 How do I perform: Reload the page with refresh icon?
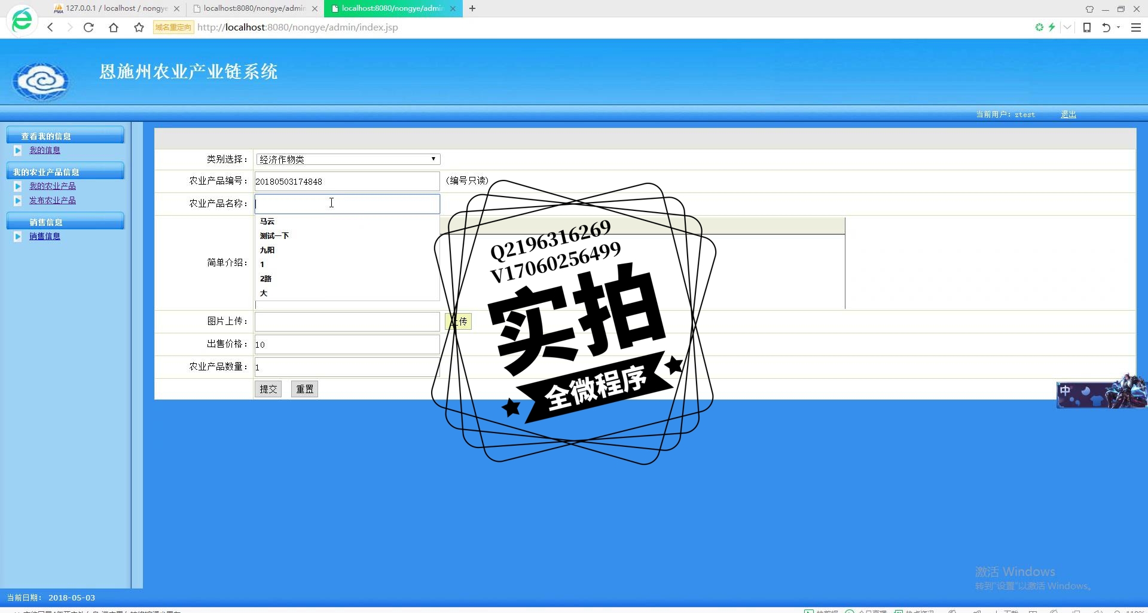(88, 27)
